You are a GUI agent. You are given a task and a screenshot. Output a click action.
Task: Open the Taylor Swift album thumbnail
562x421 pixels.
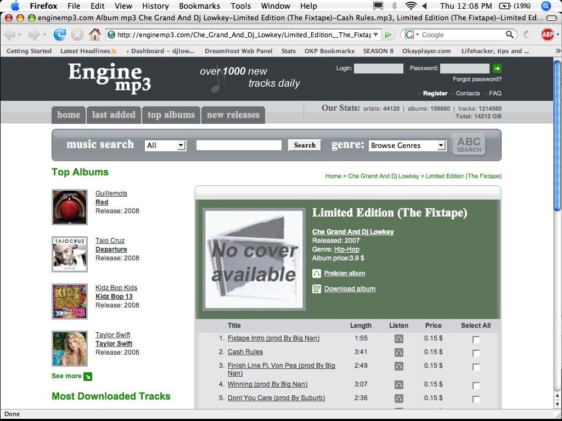pyautogui.click(x=70, y=349)
